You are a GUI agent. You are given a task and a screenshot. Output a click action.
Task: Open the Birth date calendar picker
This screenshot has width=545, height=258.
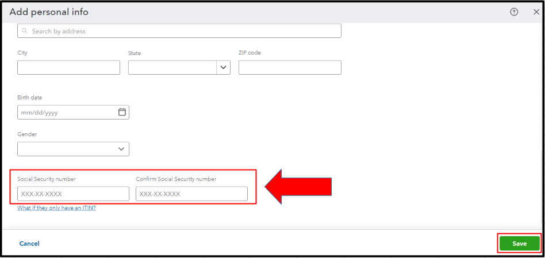click(x=122, y=112)
